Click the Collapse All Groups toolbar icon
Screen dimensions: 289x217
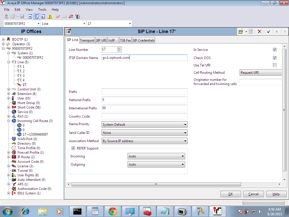(x=30, y=17)
